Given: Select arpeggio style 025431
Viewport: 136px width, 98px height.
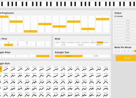Looking at the screenshot, I should pos(106,82).
